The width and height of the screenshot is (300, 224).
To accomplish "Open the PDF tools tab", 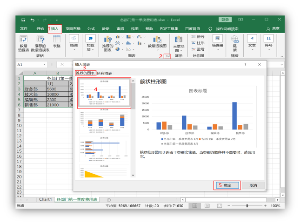I will 169,29.
